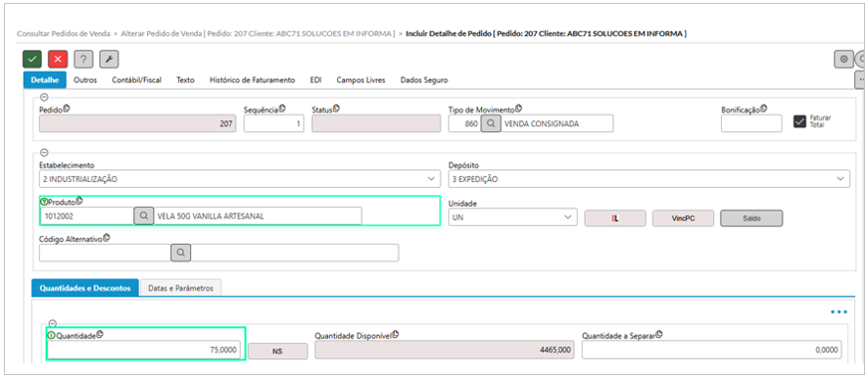Open the Estabelecimento dropdown
Viewport: 867px width, 377px height.
click(x=240, y=179)
